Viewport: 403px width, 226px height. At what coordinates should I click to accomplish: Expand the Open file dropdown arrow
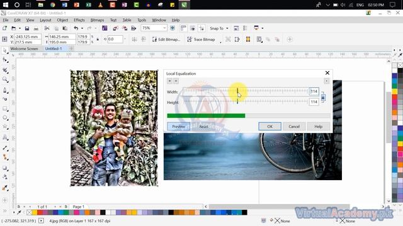20,28
